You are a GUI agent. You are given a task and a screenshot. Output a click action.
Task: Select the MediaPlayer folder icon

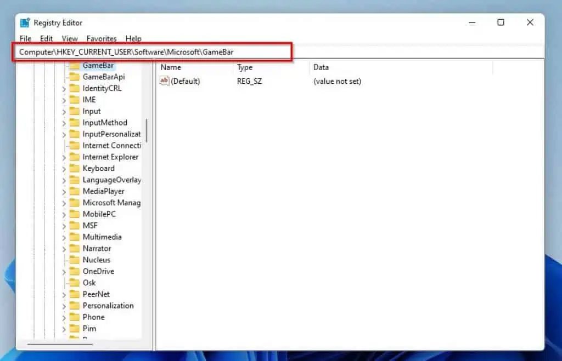click(x=75, y=191)
